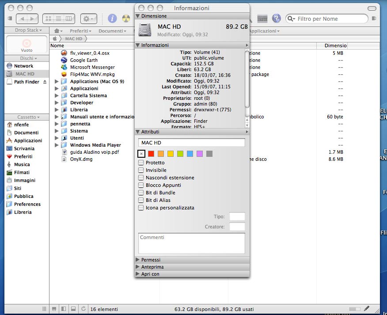Screen dimensions: 387x315
Task: Click the pencil icon in status bar
Action: 367,308
